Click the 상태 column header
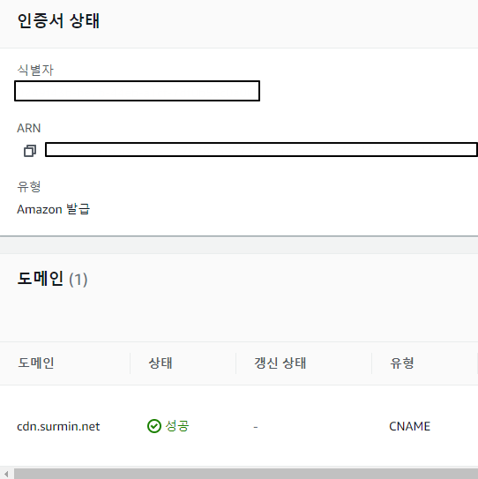This screenshot has width=478, height=479. (x=161, y=363)
